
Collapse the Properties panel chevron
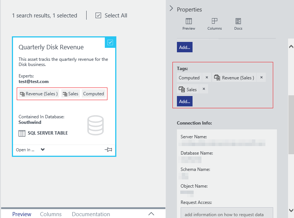(171, 9)
